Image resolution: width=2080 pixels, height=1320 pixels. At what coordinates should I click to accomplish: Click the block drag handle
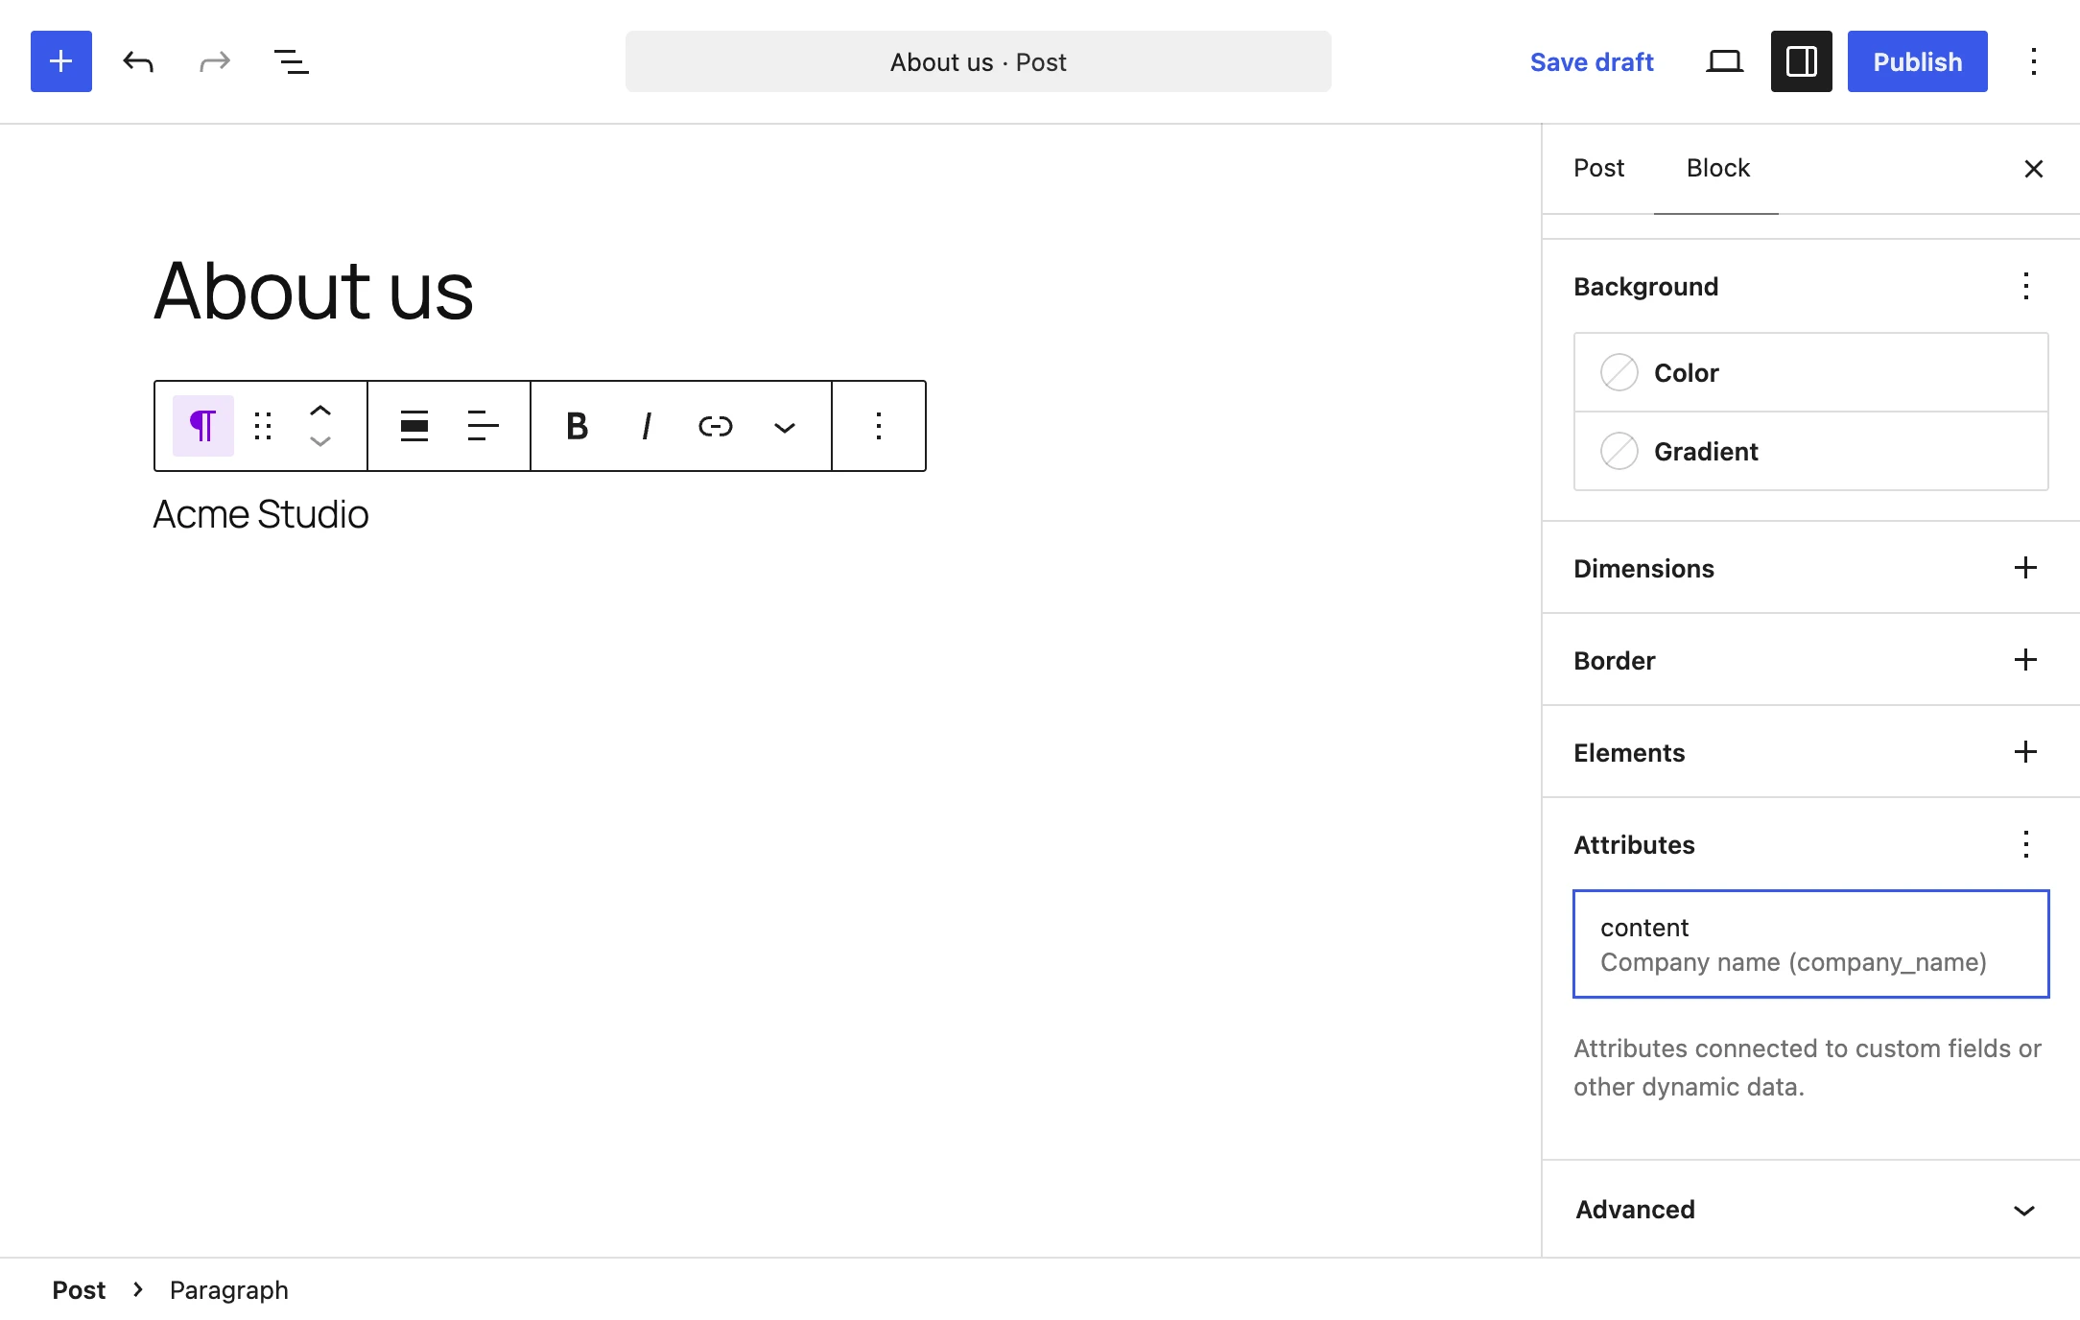coord(263,426)
